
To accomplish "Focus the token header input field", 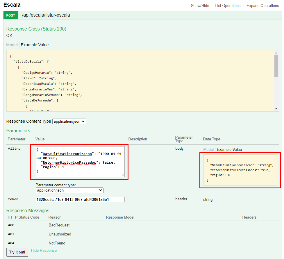I will pyautogui.click(x=80, y=199).
